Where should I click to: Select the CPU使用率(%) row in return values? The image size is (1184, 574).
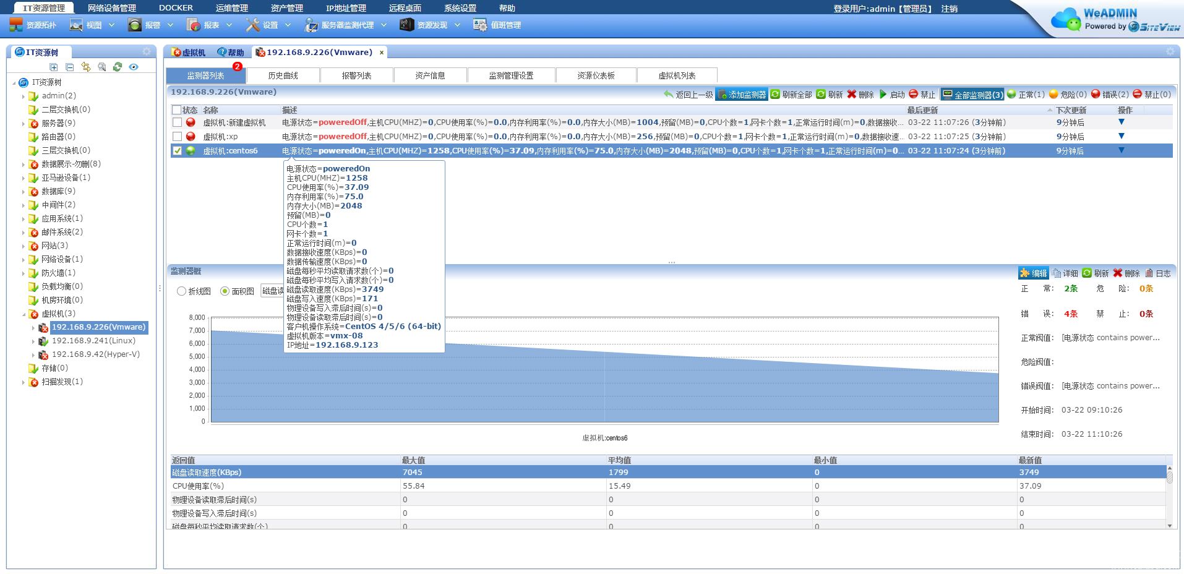pos(669,486)
